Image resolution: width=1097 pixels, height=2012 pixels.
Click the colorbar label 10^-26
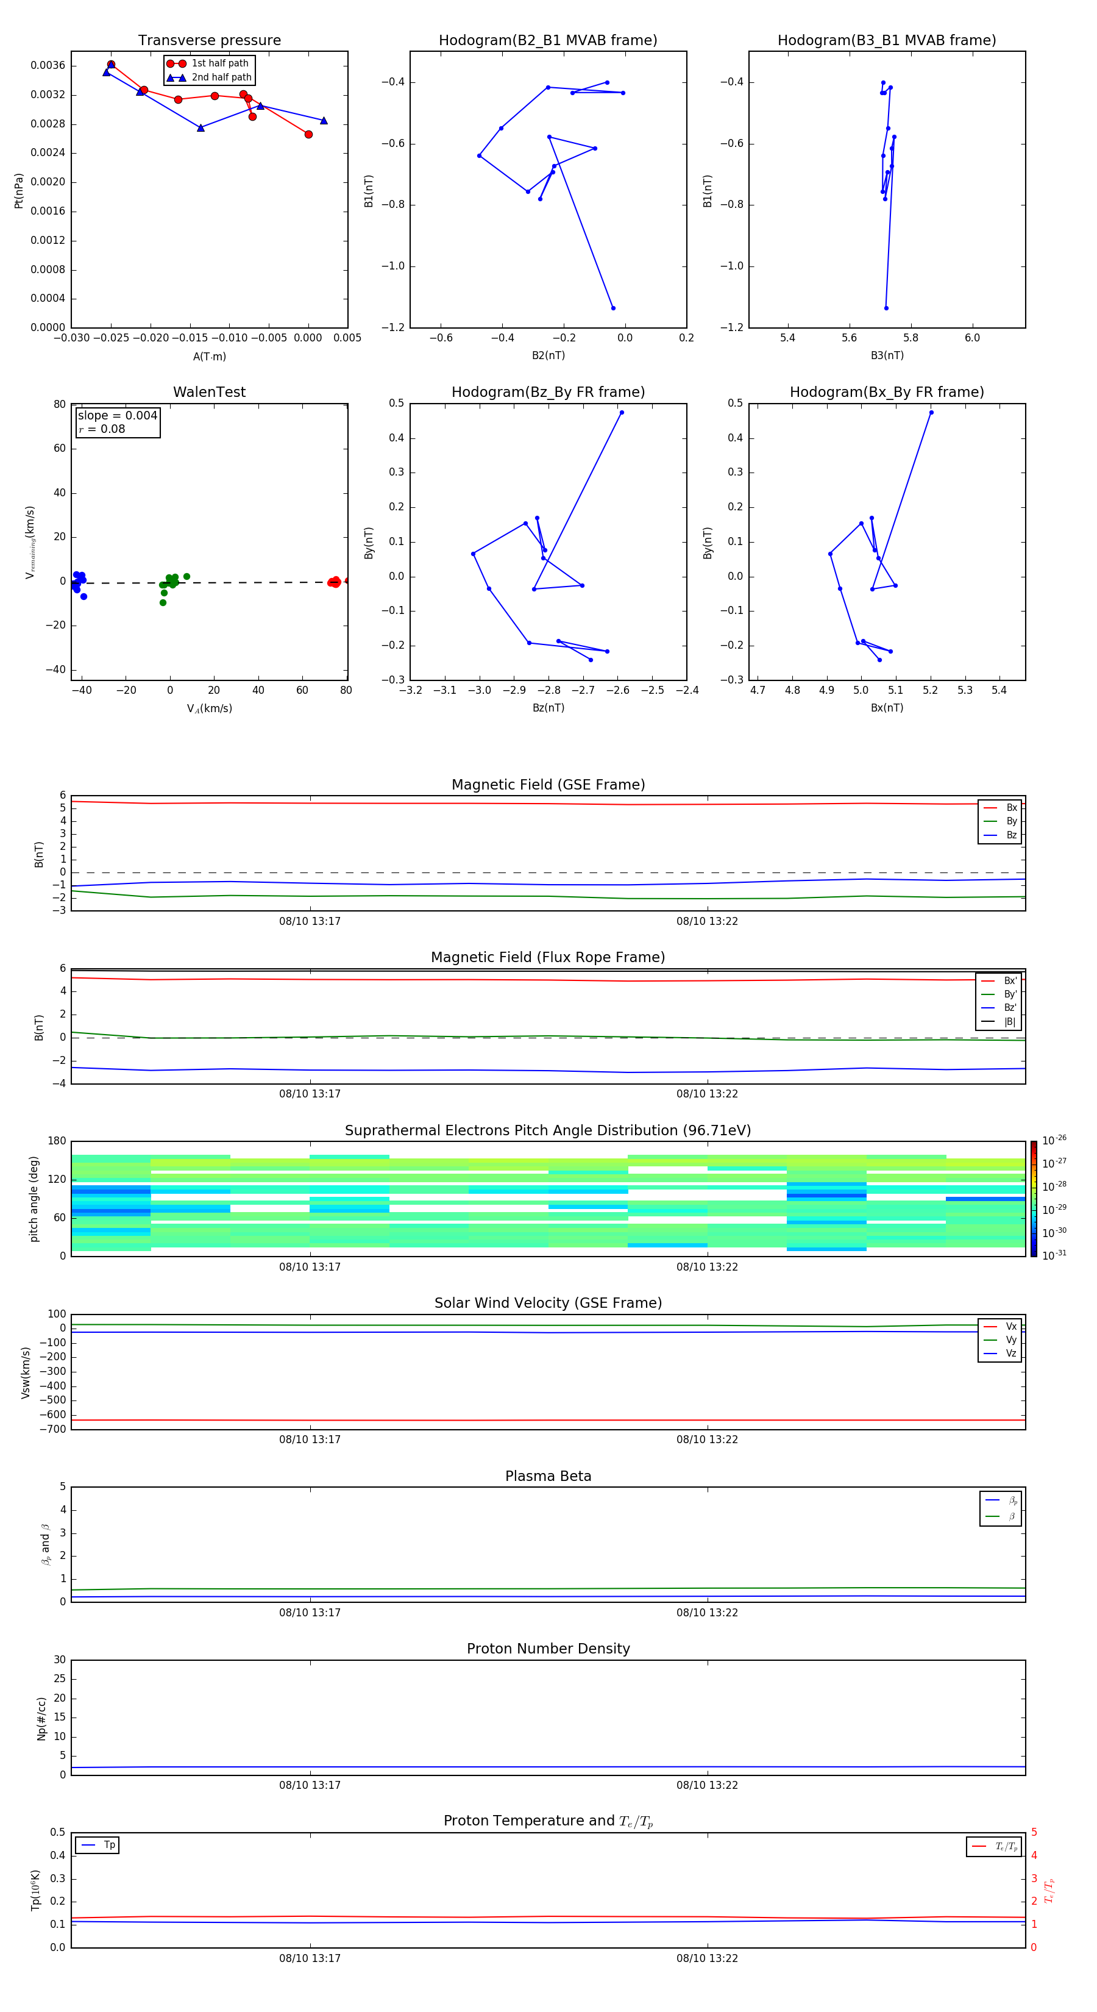coord(1053,1140)
